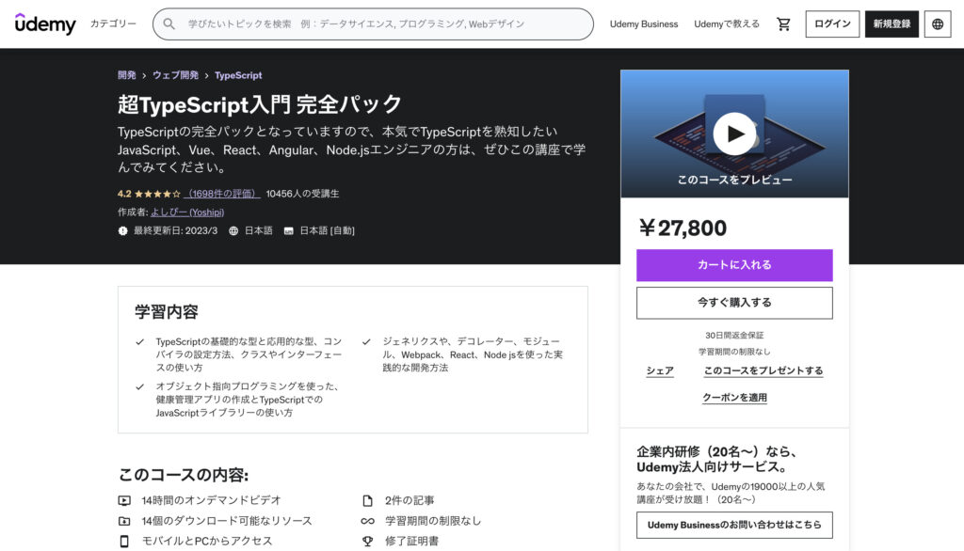Click 最終更新日: 2023/3 text

[175, 231]
